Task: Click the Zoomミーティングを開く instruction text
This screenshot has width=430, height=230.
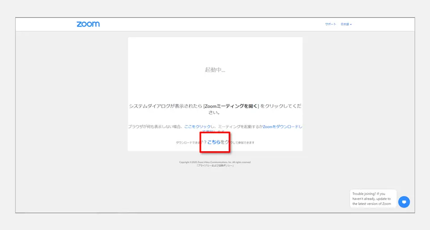Action: [231, 106]
